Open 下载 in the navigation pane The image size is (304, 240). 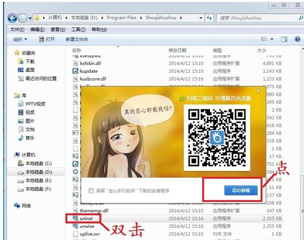tap(26, 61)
